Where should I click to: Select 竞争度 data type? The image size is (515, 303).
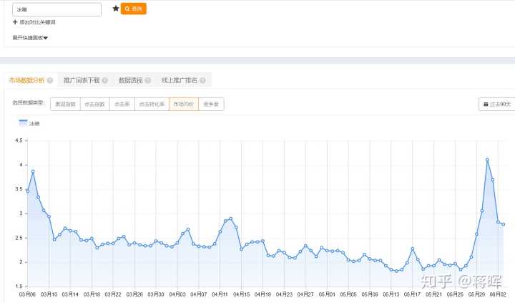point(211,104)
